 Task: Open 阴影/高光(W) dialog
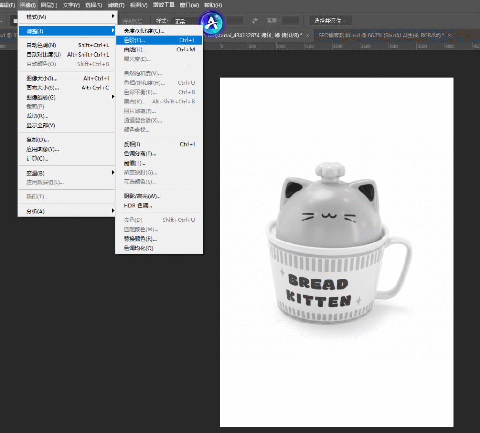[x=159, y=196]
